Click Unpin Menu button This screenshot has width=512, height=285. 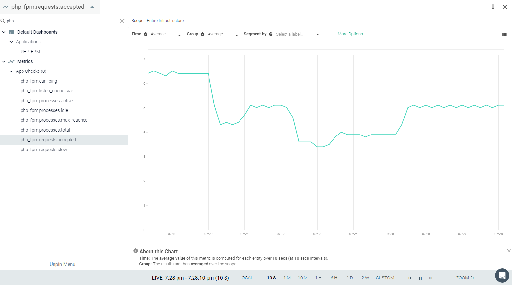pos(62,264)
